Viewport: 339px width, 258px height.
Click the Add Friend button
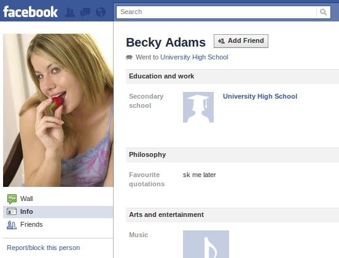click(x=241, y=41)
